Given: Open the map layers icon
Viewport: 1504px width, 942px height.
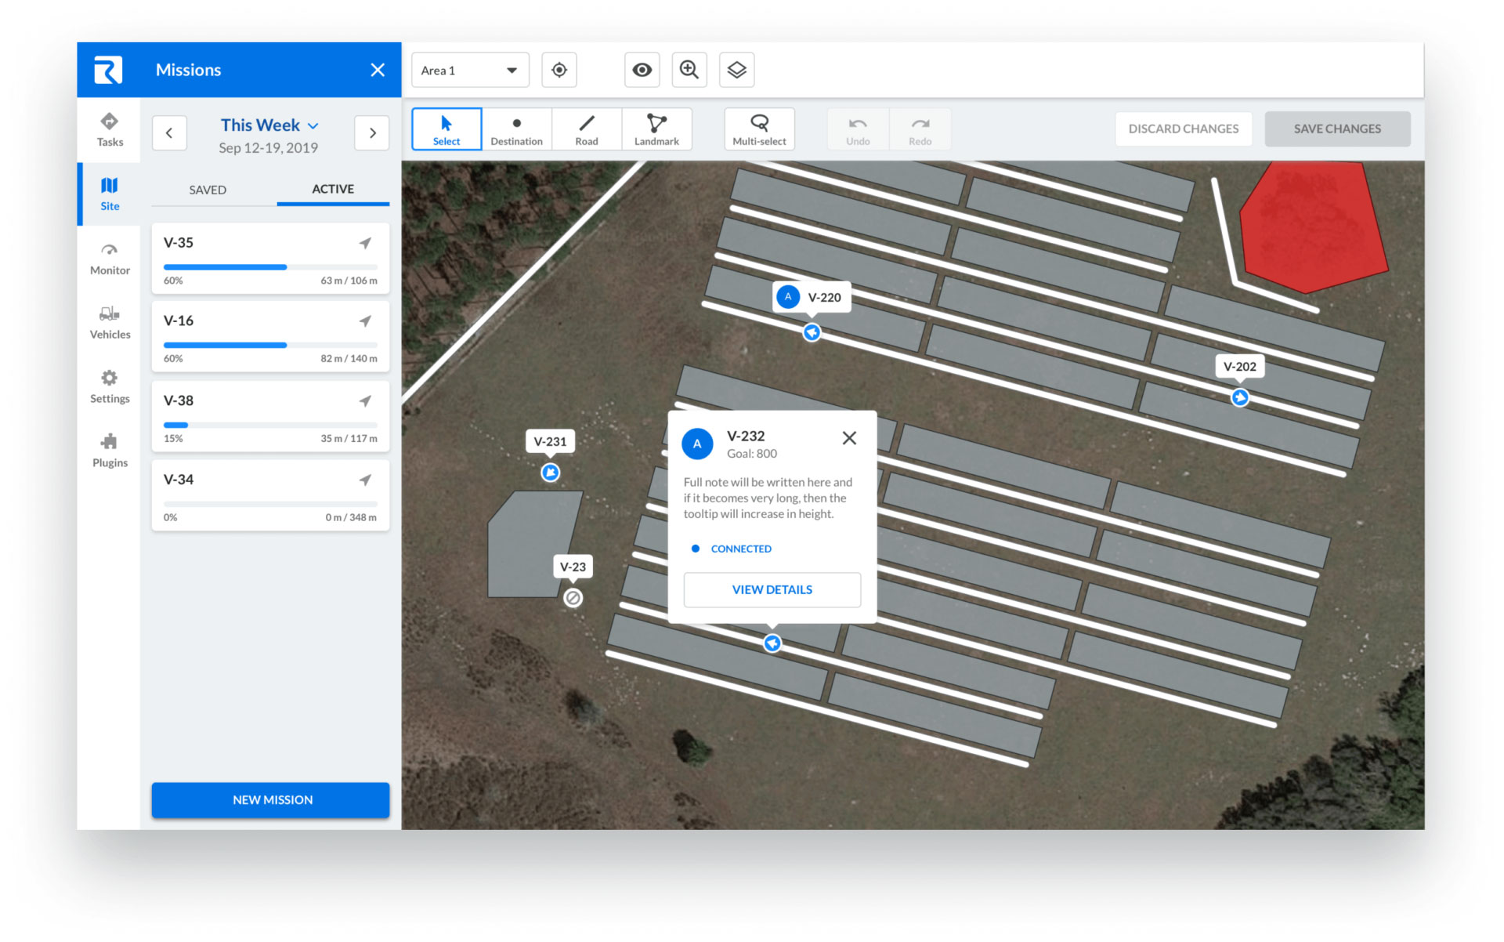Looking at the screenshot, I should click(x=736, y=70).
